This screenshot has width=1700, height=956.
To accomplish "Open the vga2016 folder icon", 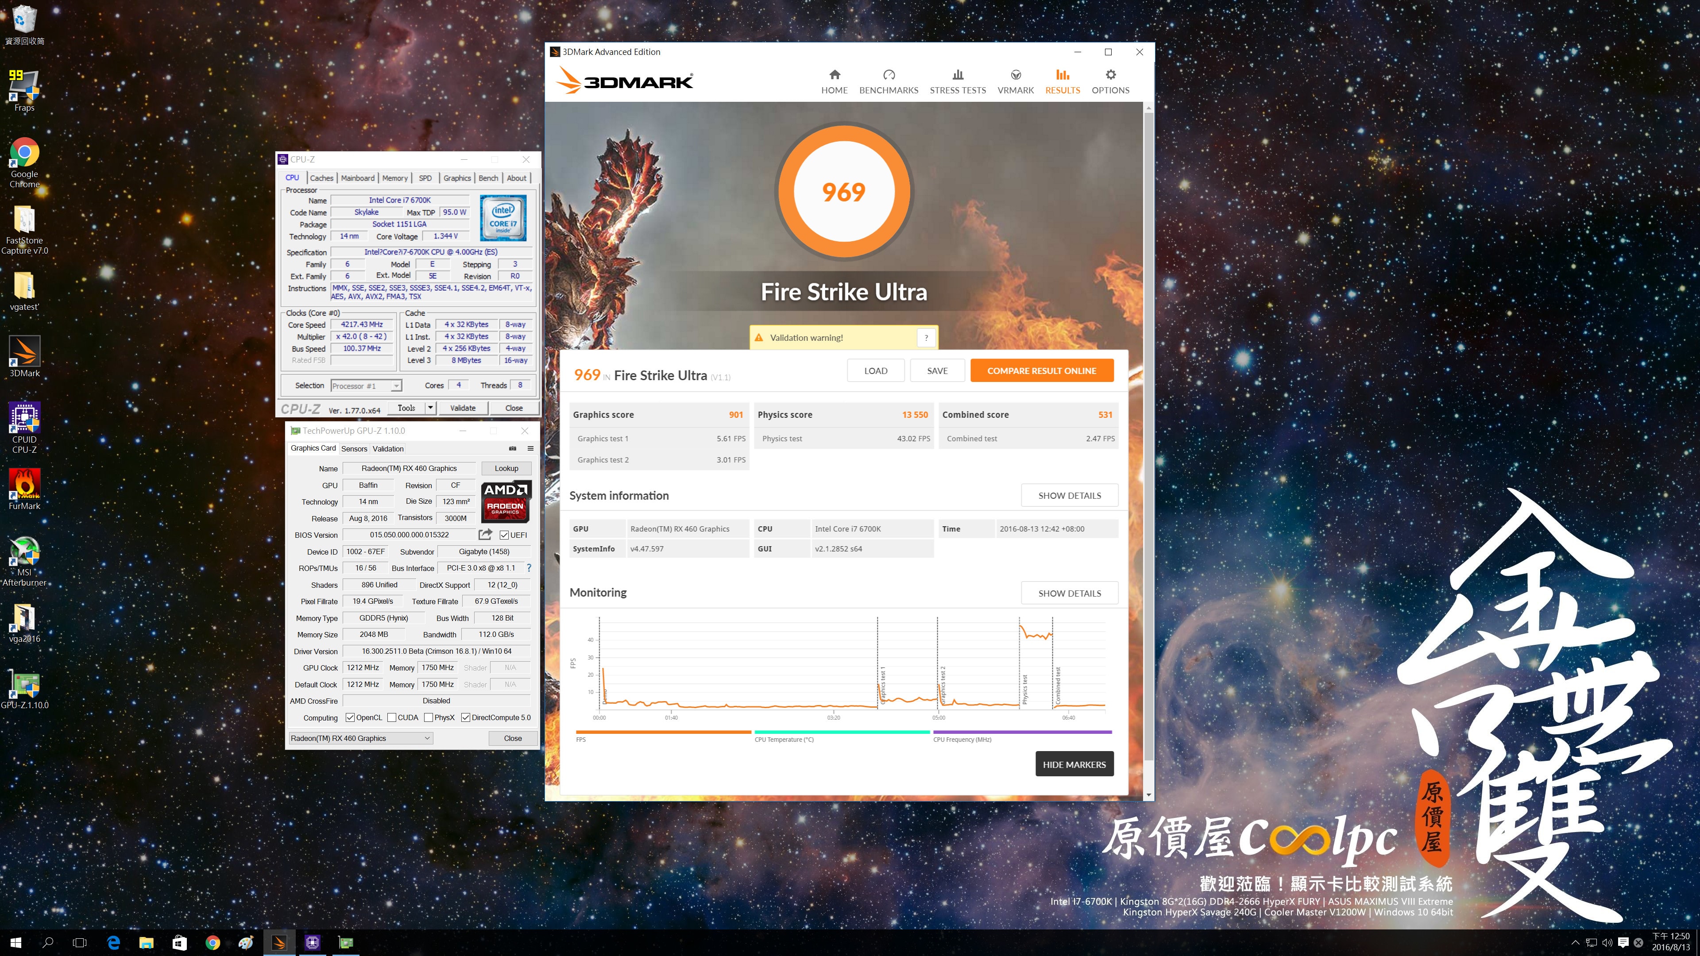I will [x=24, y=623].
